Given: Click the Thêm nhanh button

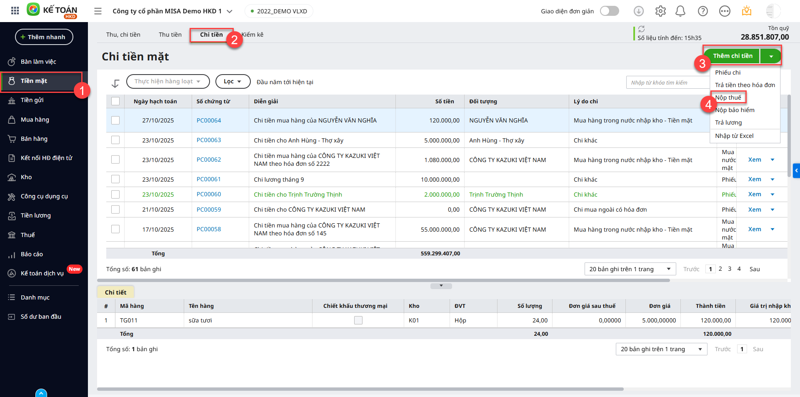Looking at the screenshot, I should [44, 37].
